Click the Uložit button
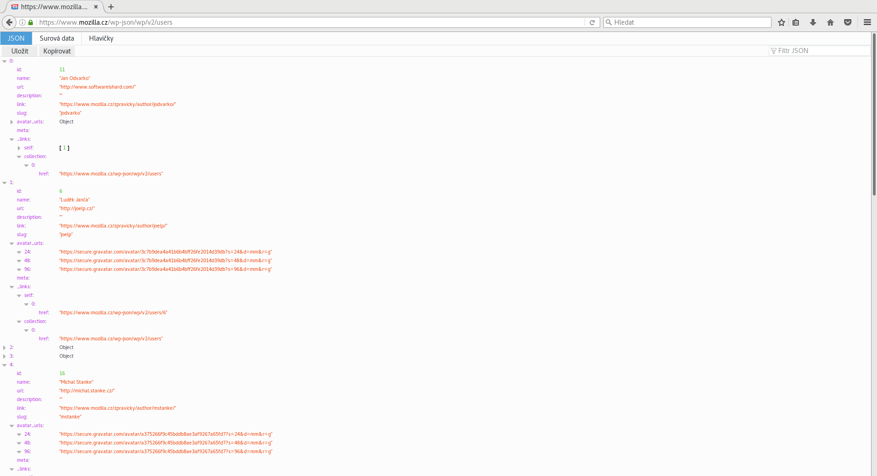Screen dimensions: 877x476 tap(19, 51)
